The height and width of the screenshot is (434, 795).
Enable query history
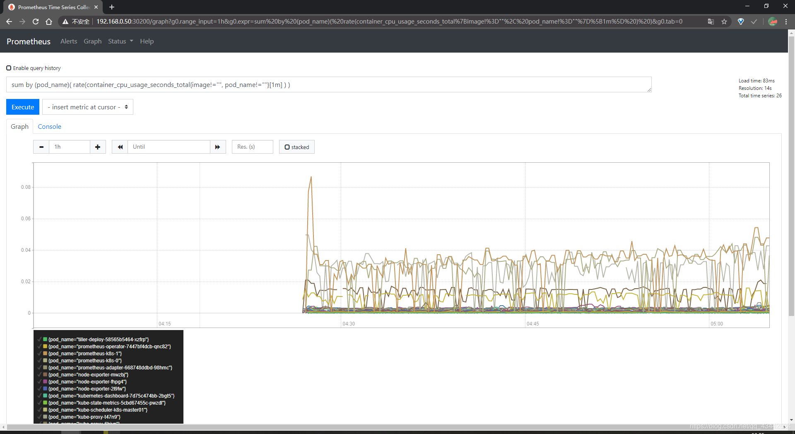[x=9, y=68]
